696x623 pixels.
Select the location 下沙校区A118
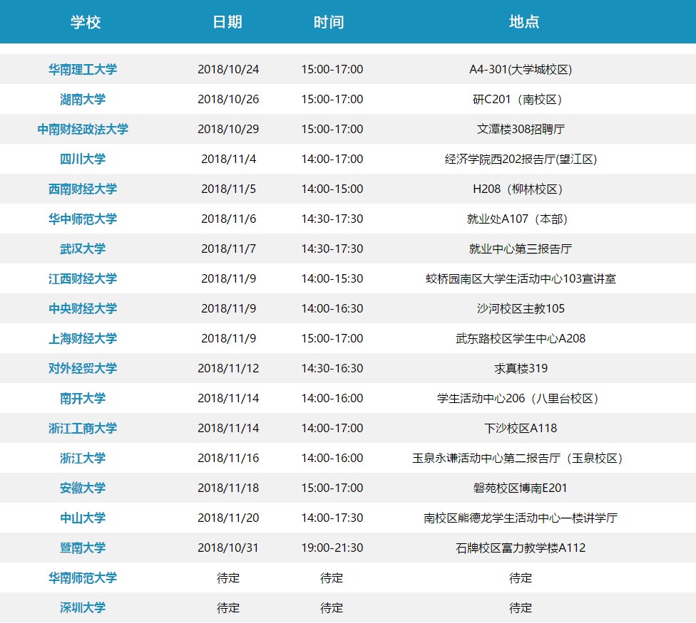pyautogui.click(x=521, y=429)
